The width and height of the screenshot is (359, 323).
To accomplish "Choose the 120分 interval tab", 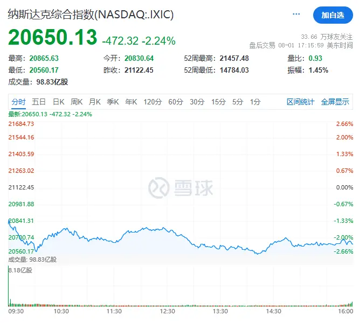I will pyautogui.click(x=153, y=102).
